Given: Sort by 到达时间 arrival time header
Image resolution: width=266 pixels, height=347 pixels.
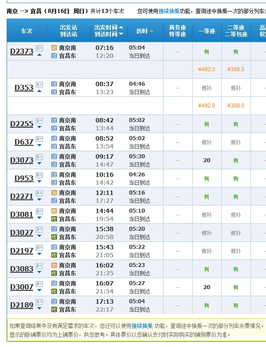Looking at the screenshot, I should [108, 34].
